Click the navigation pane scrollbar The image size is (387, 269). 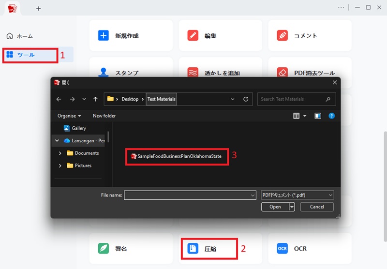tap(108, 137)
